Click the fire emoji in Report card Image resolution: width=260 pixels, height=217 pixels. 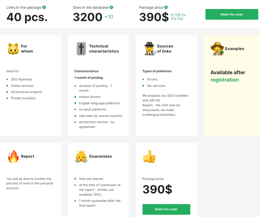pyautogui.click(x=13, y=156)
